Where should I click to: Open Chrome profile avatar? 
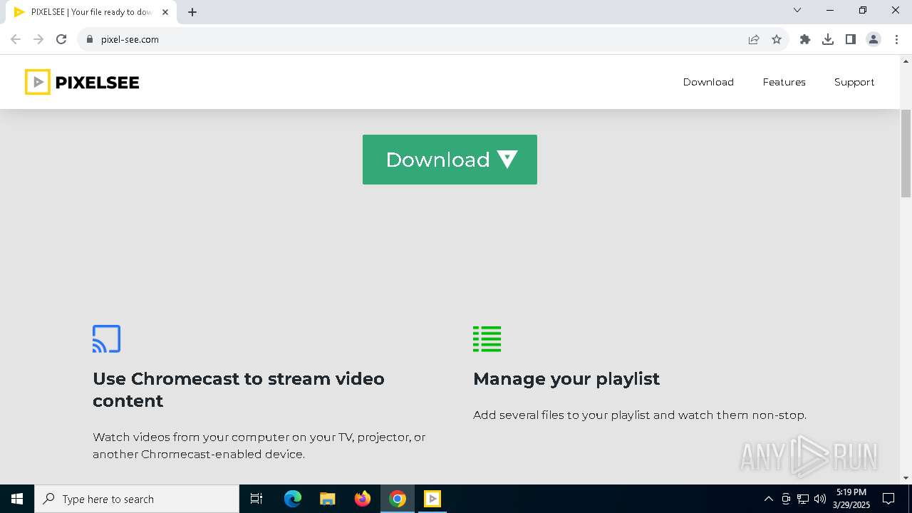point(874,39)
